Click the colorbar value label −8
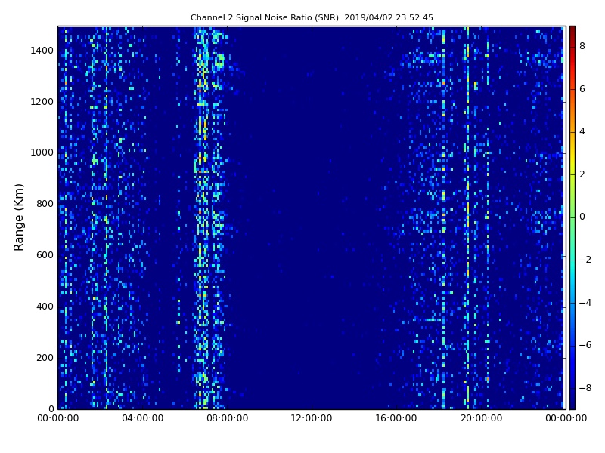The width and height of the screenshot is (605, 453). tap(585, 388)
